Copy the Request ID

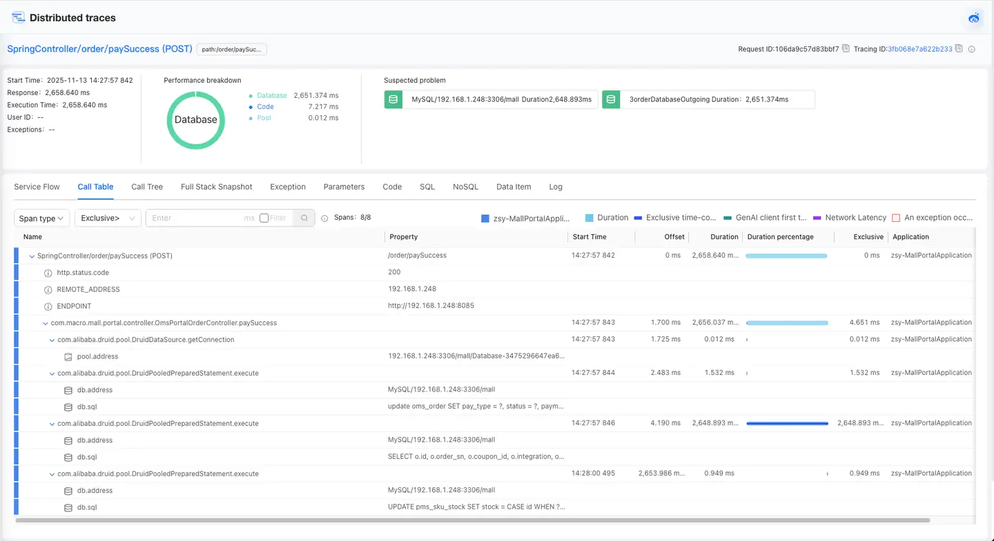click(x=846, y=49)
